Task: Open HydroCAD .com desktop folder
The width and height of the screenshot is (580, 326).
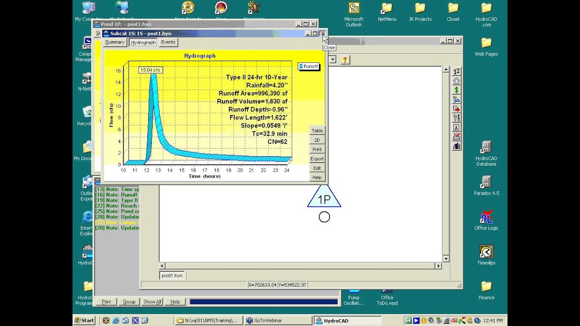Action: [486, 14]
